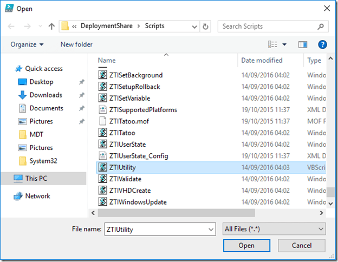This screenshot has height=262, width=338.
Task: Select the ZTIUserState_Config XML icon
Action: point(102,155)
